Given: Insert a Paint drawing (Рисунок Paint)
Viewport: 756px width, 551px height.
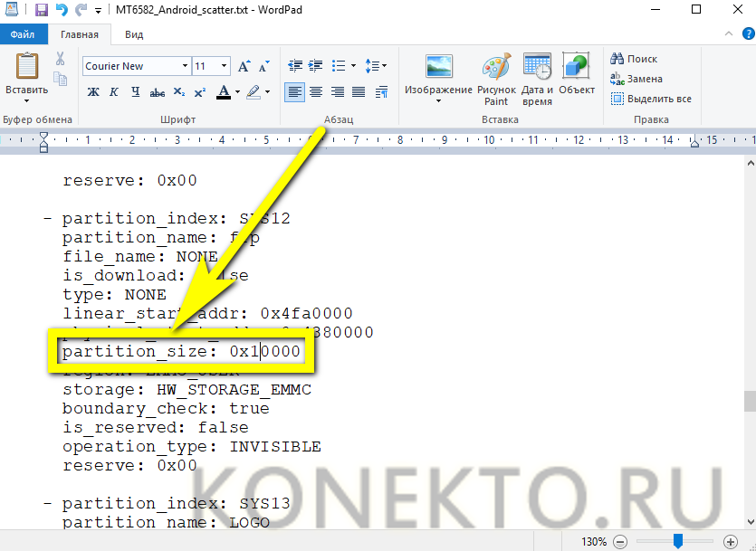Looking at the screenshot, I should [496, 71].
